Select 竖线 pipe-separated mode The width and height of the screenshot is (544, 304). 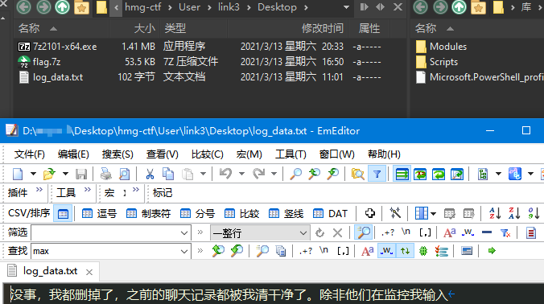(x=286, y=214)
